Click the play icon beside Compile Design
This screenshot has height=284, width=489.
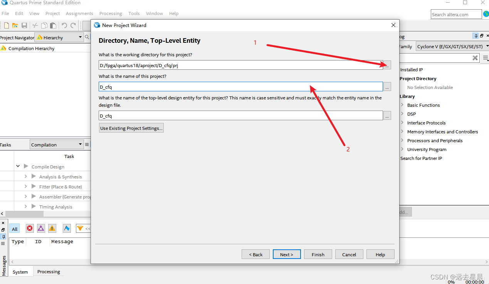(x=26, y=166)
